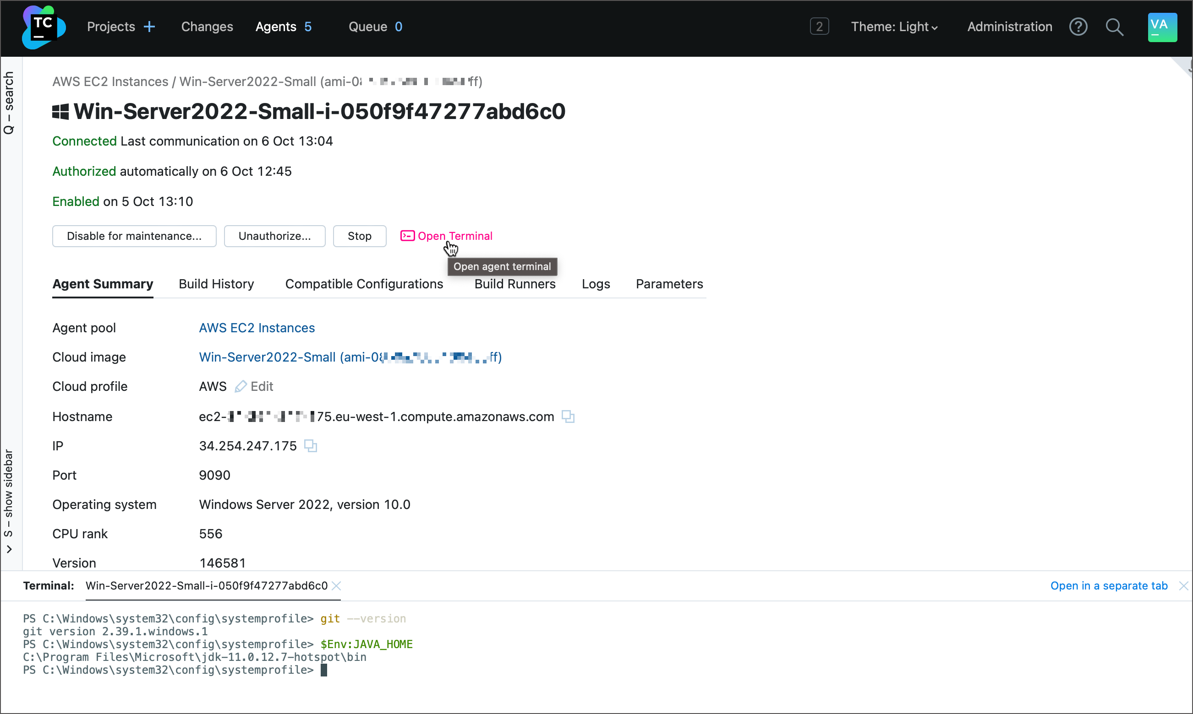
Task: Click the pencil icon to edit cloud profile
Action: [241, 386]
